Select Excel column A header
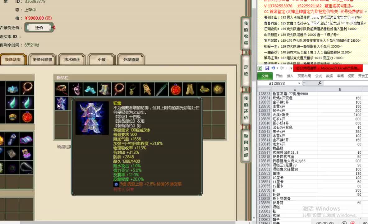 click(295, 90)
